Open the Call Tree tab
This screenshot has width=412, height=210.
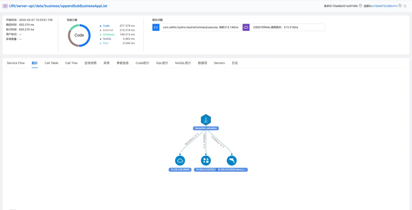pyautogui.click(x=71, y=63)
